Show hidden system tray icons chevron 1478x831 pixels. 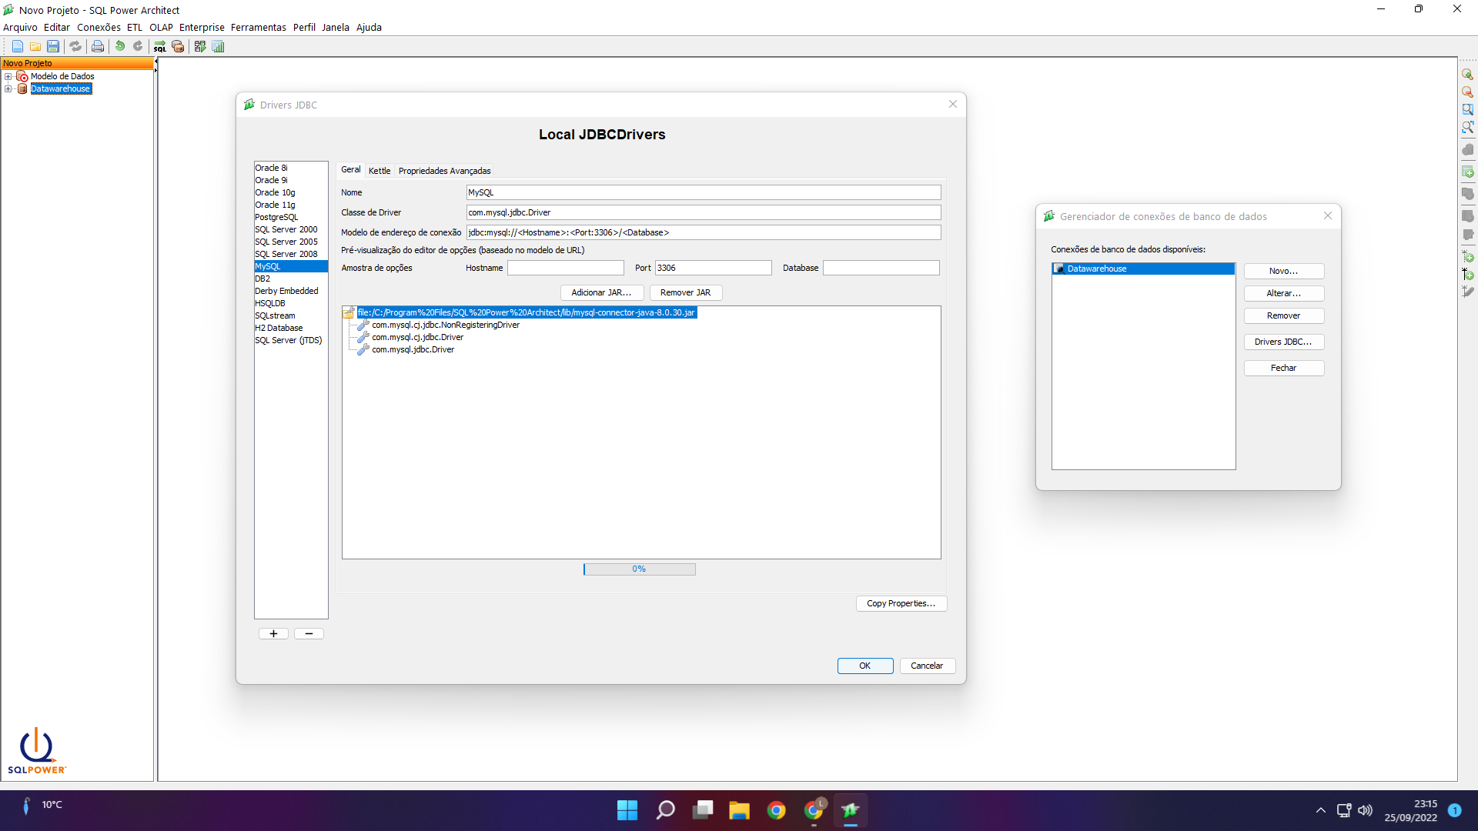click(1321, 810)
